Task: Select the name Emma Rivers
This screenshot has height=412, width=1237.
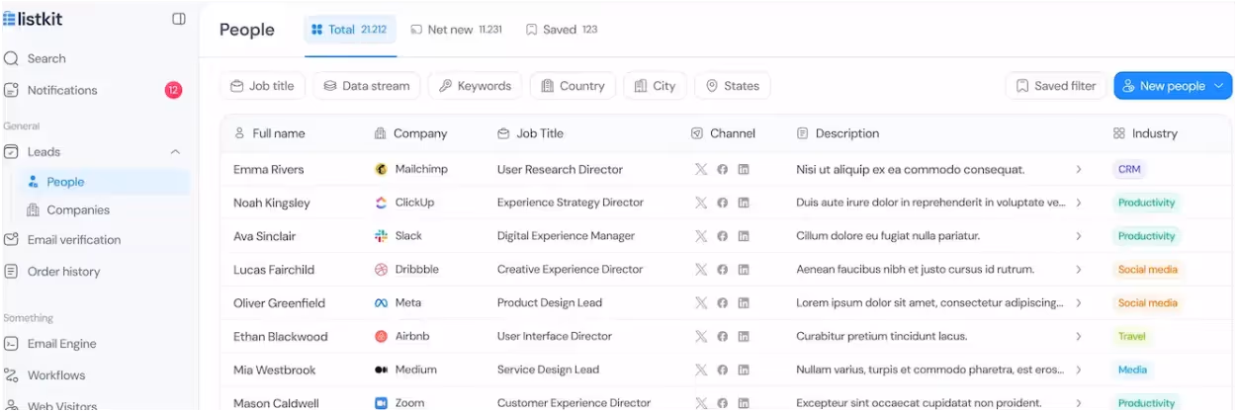Action: point(269,170)
